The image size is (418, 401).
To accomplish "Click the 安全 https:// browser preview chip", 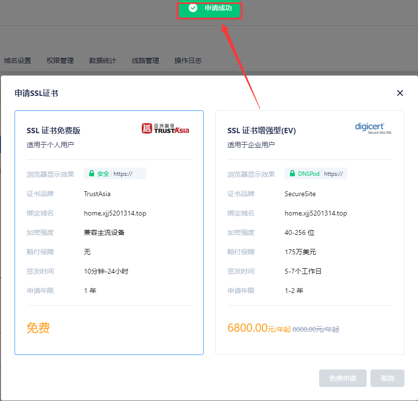I will click(x=114, y=173).
